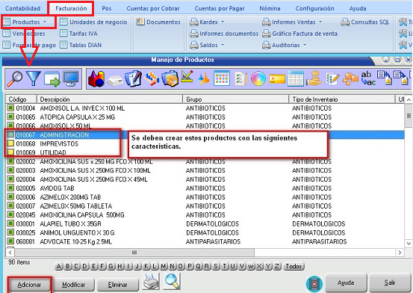
Task: Open the Cuentas por Pagar tab
Action: pos(219,8)
